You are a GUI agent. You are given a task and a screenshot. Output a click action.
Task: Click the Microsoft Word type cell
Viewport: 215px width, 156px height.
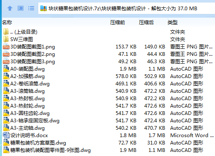point(192,135)
